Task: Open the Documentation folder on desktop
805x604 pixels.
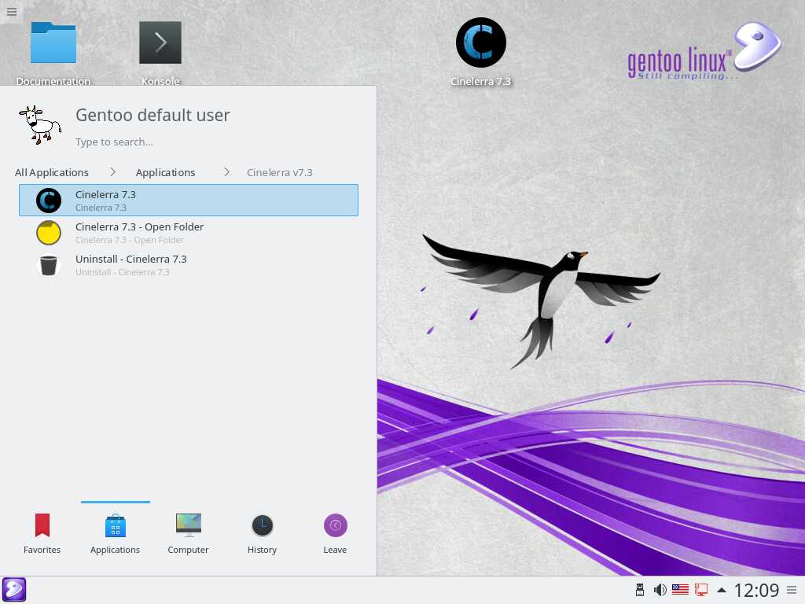Action: (x=53, y=51)
